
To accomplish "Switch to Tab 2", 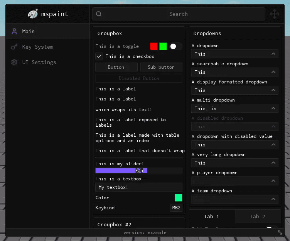I will [x=258, y=216].
